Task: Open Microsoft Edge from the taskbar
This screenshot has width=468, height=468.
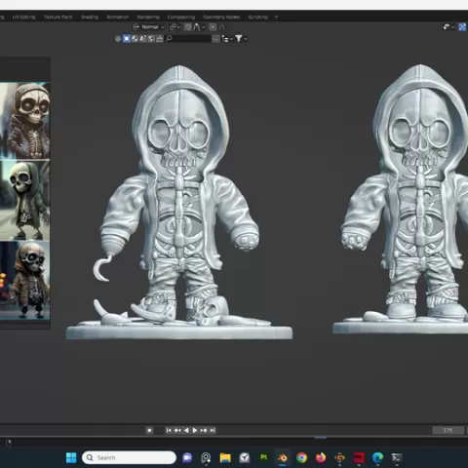Action: pos(377,457)
